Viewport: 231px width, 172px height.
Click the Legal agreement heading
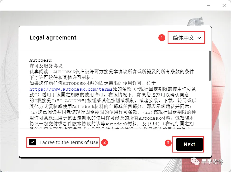[x=53, y=38]
